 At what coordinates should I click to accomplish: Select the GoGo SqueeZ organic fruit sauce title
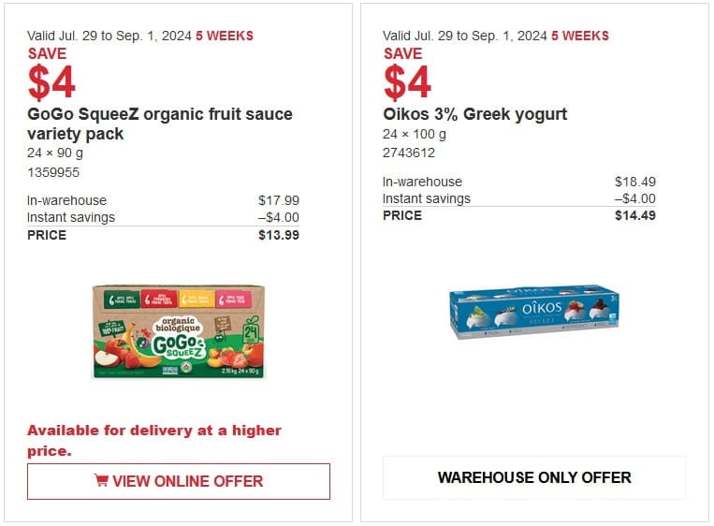click(x=160, y=124)
